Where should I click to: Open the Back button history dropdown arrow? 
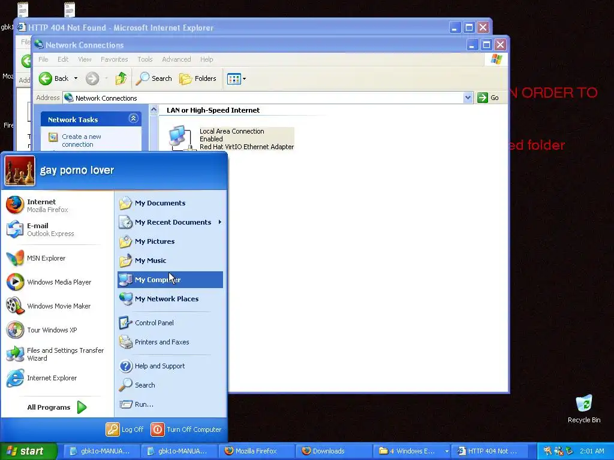pyautogui.click(x=76, y=78)
